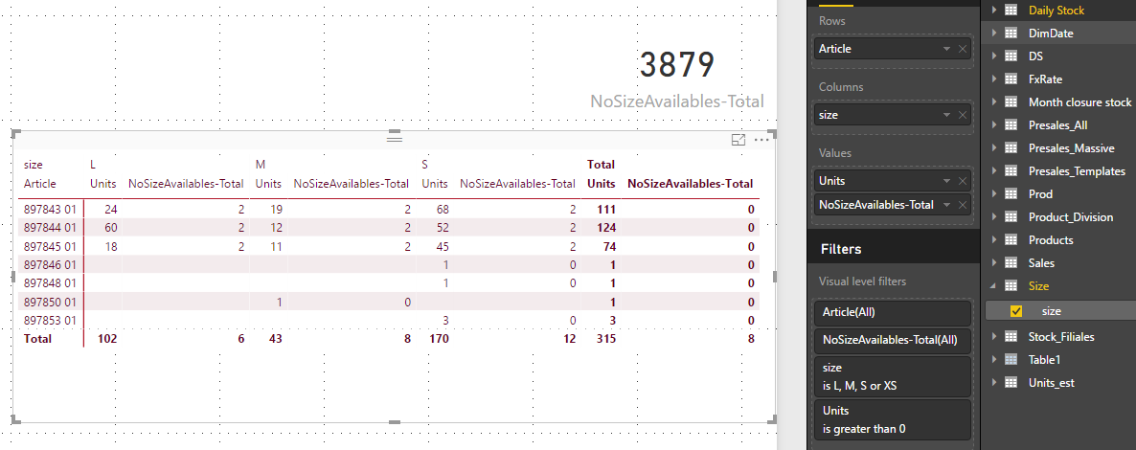Expand the Prod table
The height and width of the screenshot is (450, 1136).
click(993, 194)
